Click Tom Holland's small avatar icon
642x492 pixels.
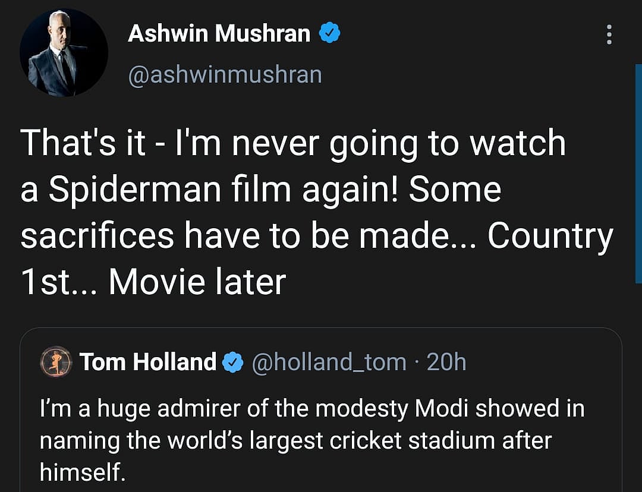56,362
